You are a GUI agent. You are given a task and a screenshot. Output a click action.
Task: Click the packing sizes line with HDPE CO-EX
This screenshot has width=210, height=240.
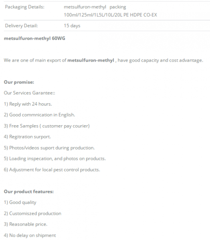(110, 15)
